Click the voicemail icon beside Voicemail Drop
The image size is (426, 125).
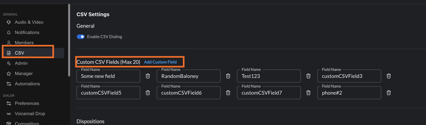(x=9, y=114)
